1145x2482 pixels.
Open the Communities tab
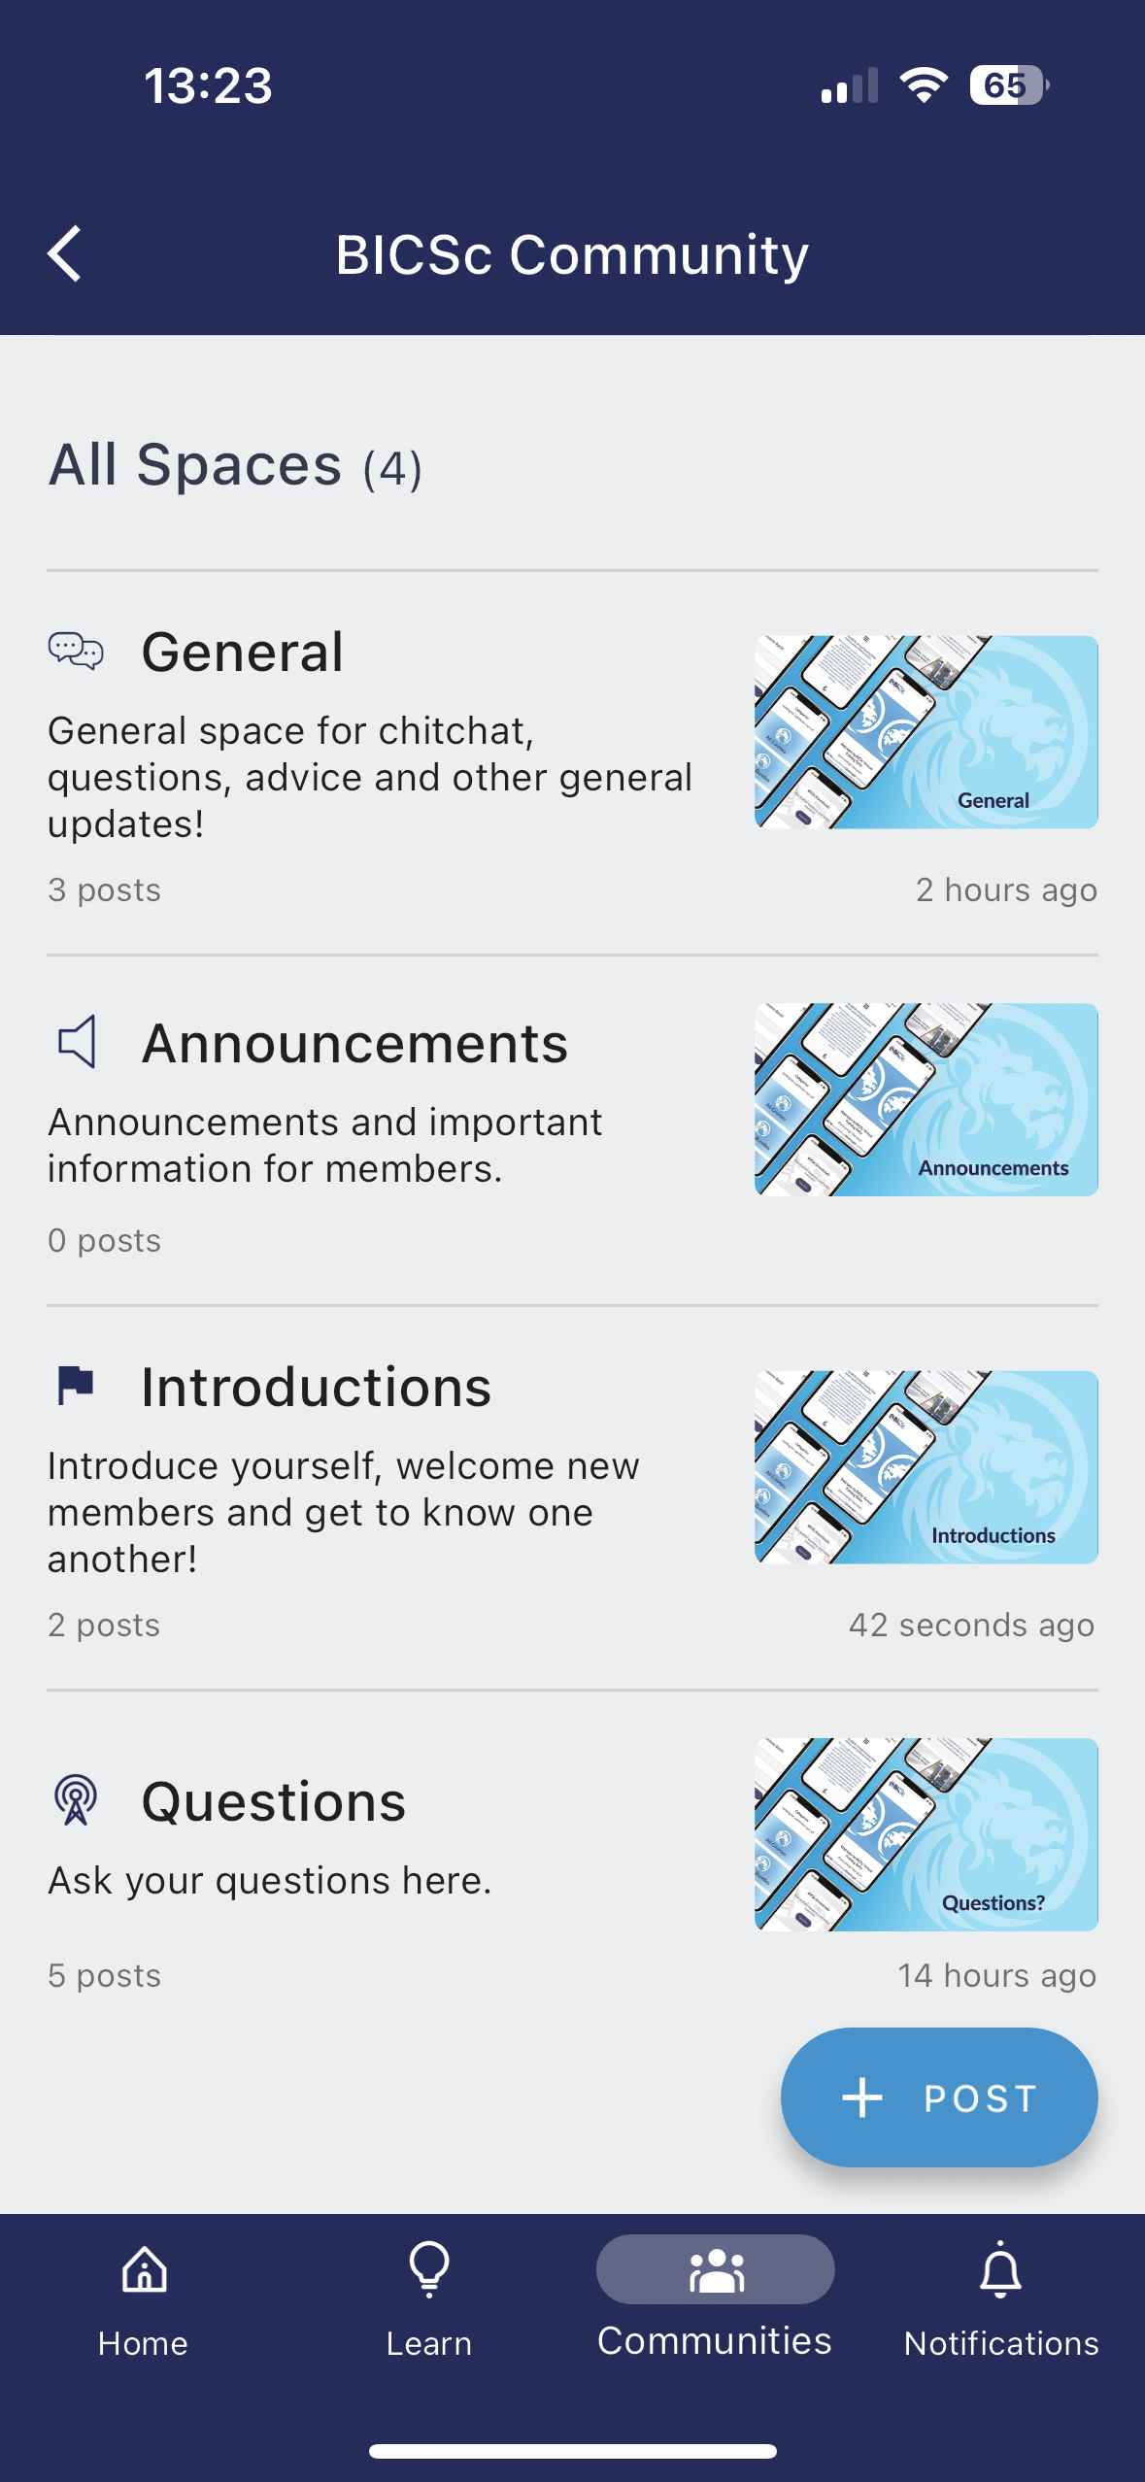point(715,2298)
